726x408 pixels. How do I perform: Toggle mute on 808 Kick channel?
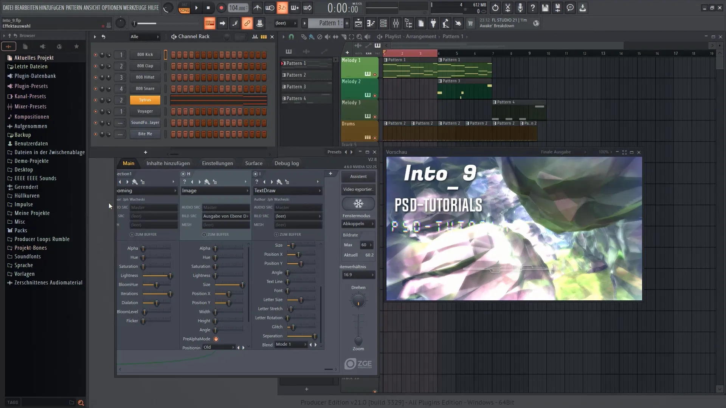click(x=95, y=54)
